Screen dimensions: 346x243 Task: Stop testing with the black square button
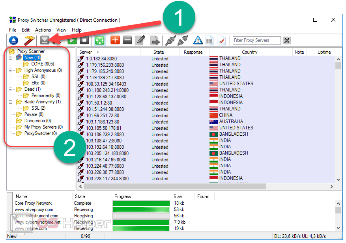(x=84, y=40)
